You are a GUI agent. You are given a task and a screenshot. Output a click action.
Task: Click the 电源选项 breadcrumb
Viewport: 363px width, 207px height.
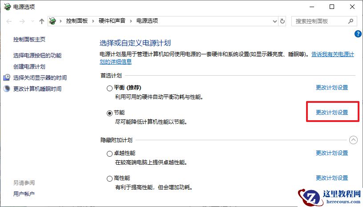tap(147, 21)
